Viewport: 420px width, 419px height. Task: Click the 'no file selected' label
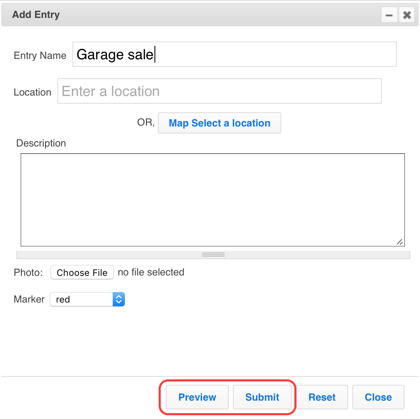coord(150,272)
